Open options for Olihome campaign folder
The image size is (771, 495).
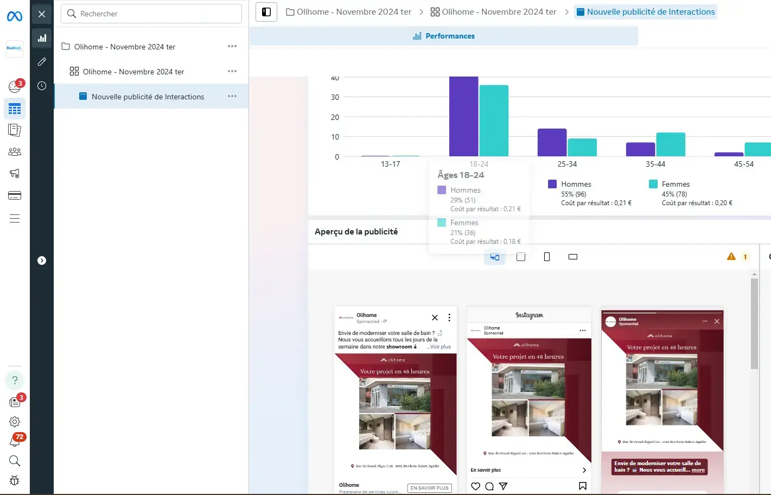(x=232, y=47)
